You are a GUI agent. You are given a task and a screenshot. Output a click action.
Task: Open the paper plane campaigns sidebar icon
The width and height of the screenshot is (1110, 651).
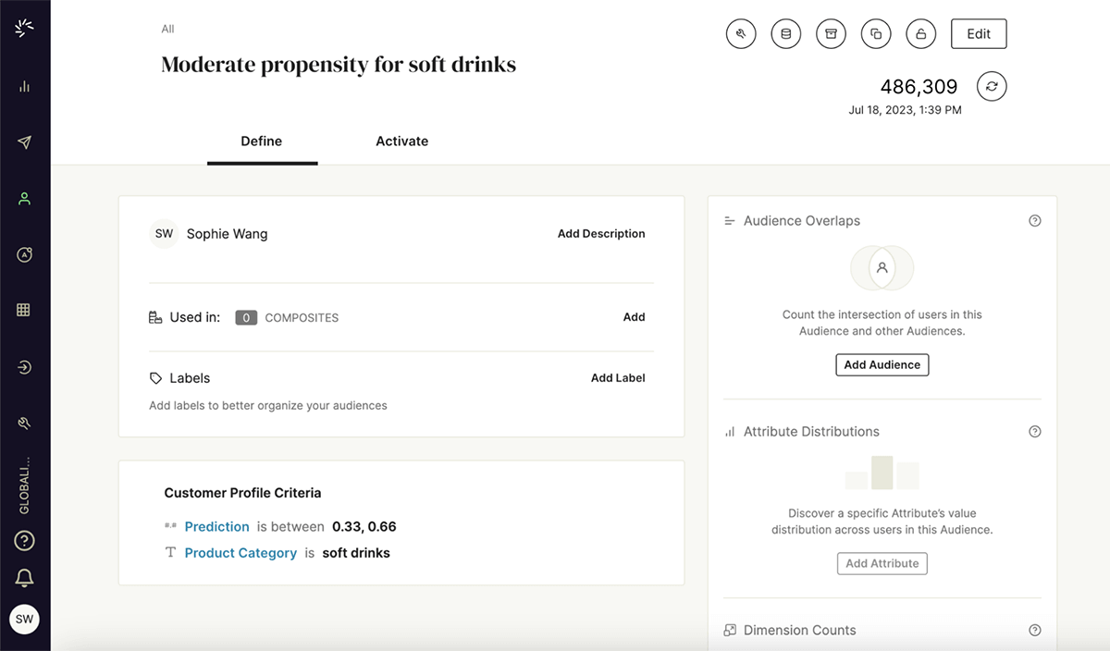point(25,142)
